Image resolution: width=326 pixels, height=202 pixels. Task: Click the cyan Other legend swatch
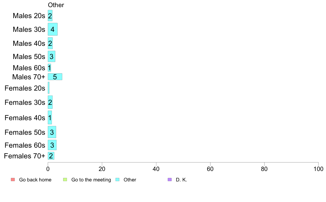[x=117, y=179]
